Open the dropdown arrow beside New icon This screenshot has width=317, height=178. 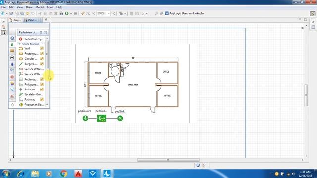tap(7, 13)
